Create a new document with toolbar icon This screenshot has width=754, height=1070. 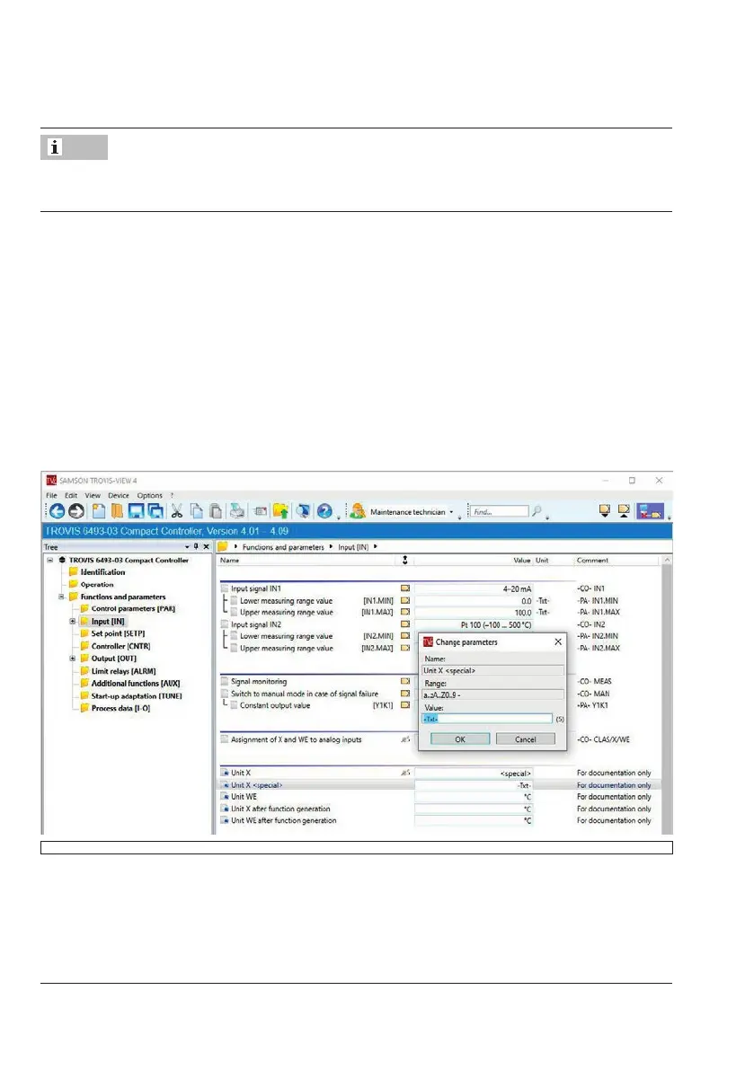(x=99, y=511)
